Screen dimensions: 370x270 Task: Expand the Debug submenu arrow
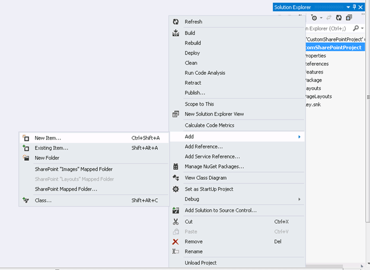coord(299,199)
